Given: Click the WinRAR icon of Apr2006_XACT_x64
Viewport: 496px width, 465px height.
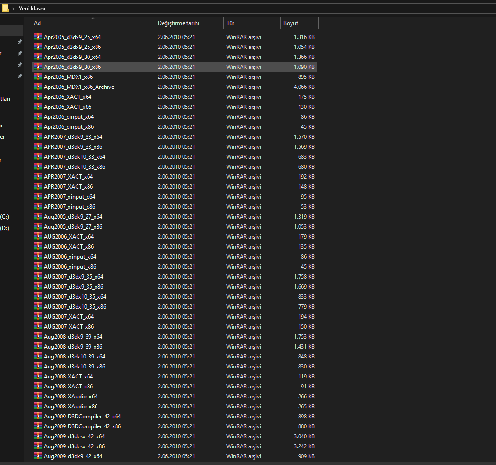Looking at the screenshot, I should (x=38, y=97).
